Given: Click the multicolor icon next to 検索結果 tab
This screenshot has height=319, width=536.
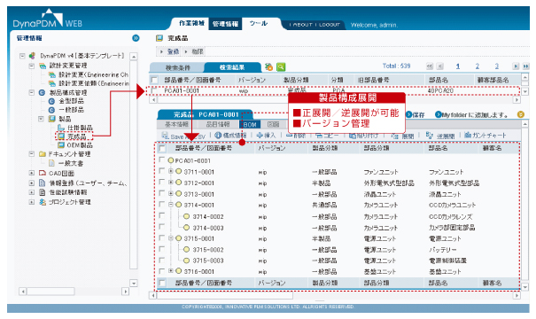Looking at the screenshot, I should point(269,67).
